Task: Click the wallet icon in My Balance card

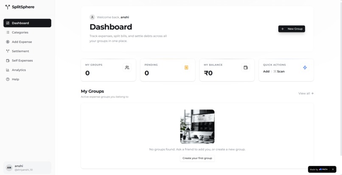Action: pyautogui.click(x=246, y=68)
